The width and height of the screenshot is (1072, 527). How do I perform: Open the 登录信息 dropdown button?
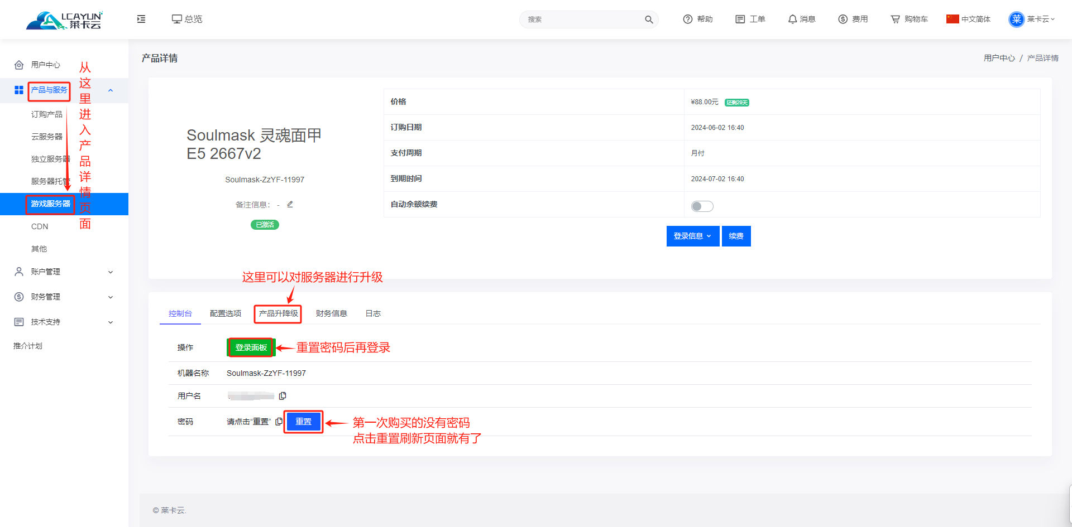point(693,236)
